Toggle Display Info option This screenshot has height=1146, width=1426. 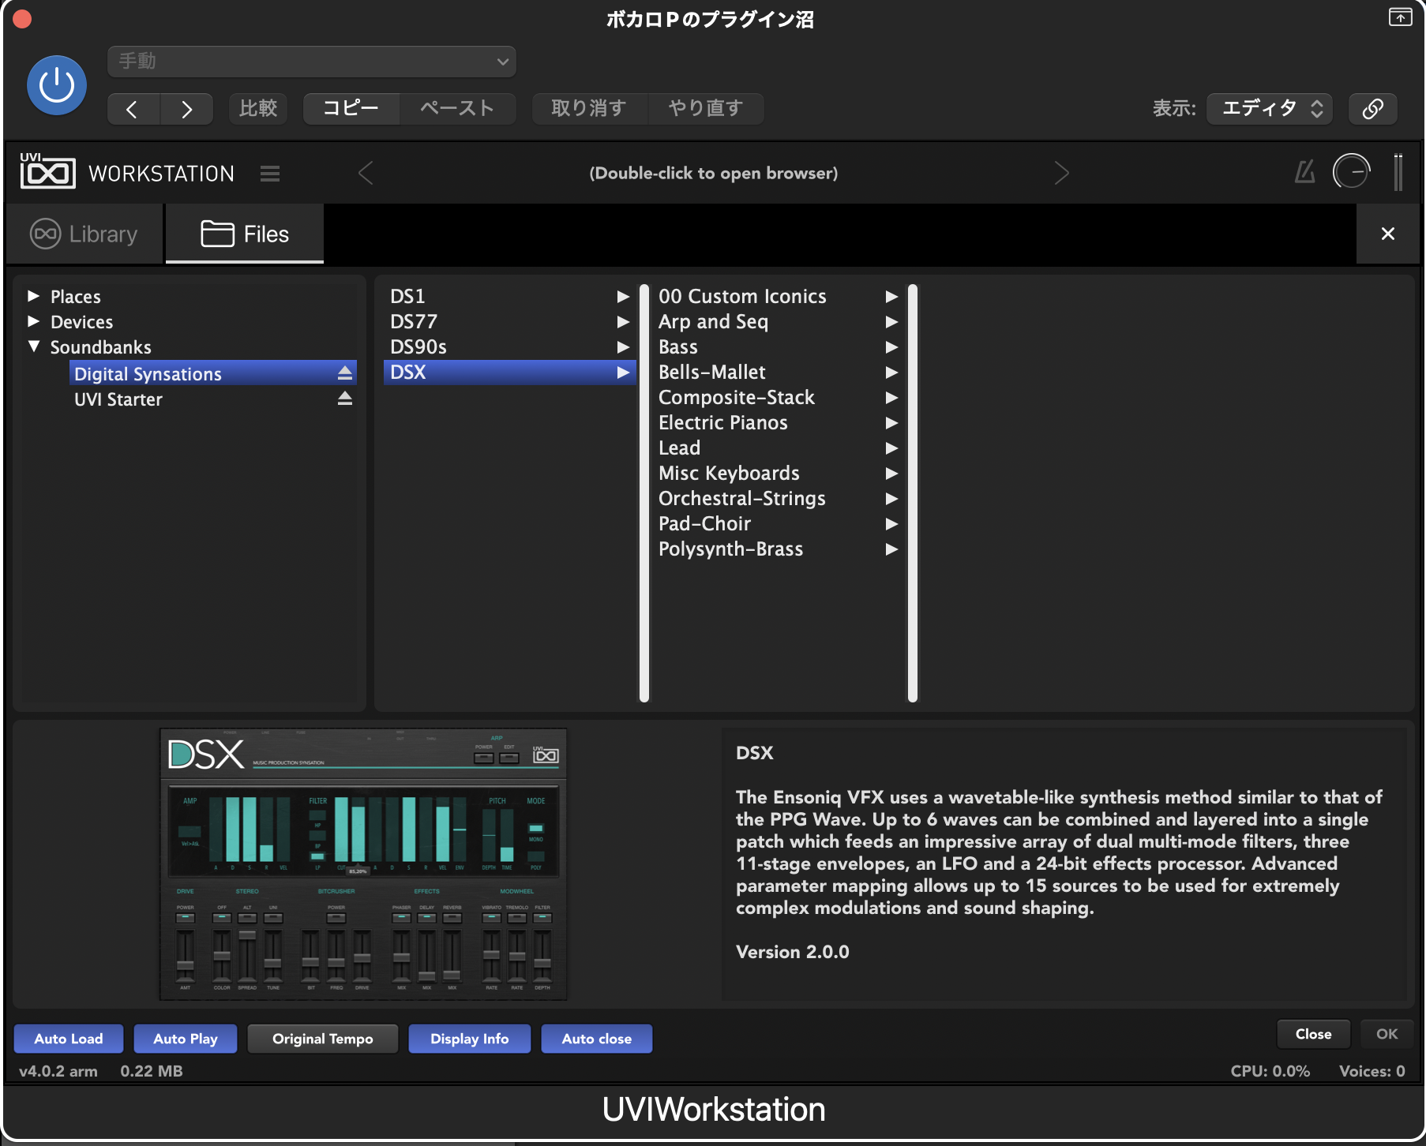[x=470, y=1039]
